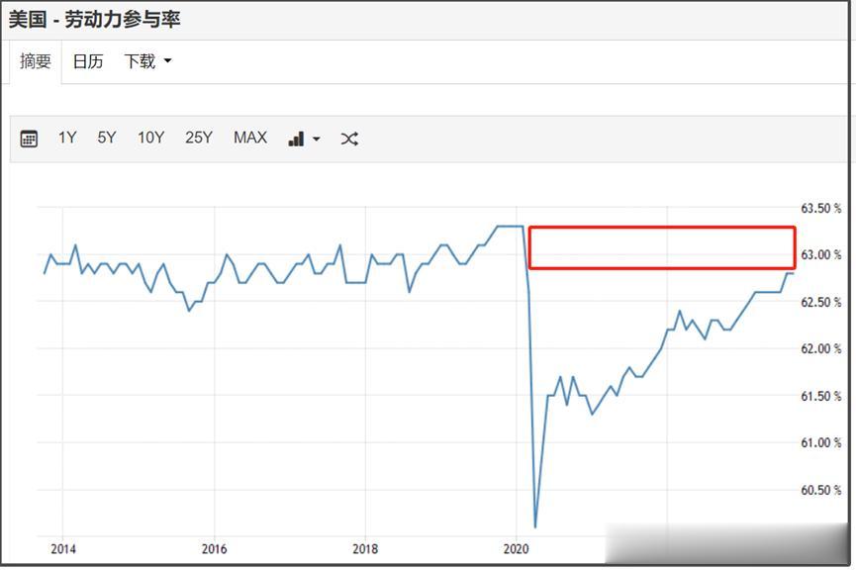Select the 25Y time range
The width and height of the screenshot is (856, 570).
[198, 138]
